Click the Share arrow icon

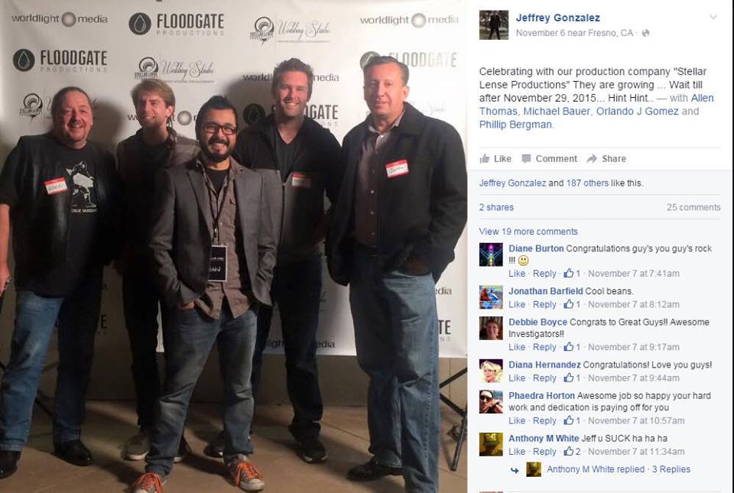coord(592,158)
